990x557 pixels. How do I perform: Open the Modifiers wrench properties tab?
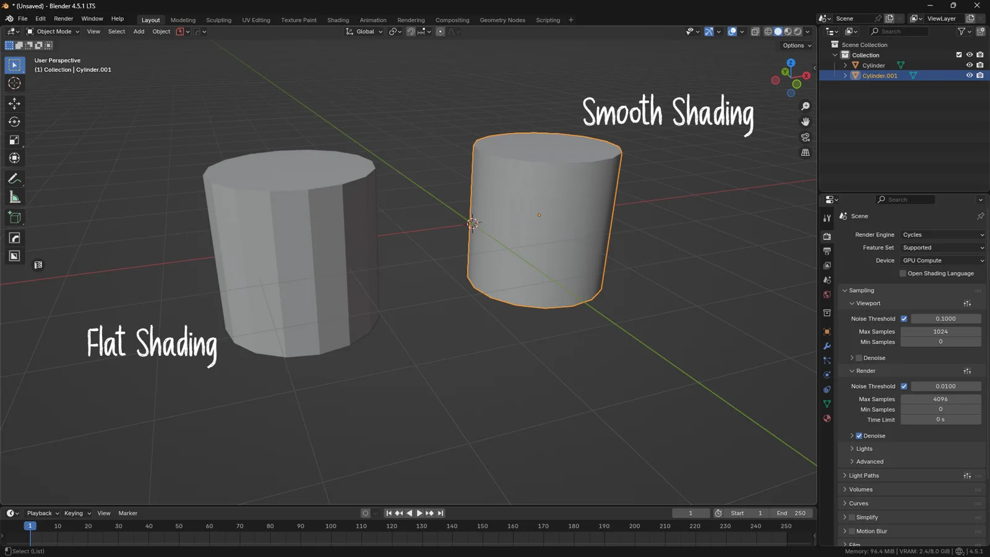click(827, 346)
